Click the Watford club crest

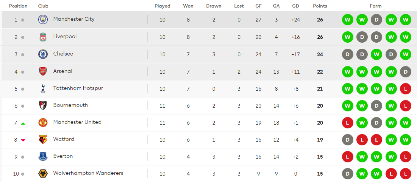[x=43, y=140]
